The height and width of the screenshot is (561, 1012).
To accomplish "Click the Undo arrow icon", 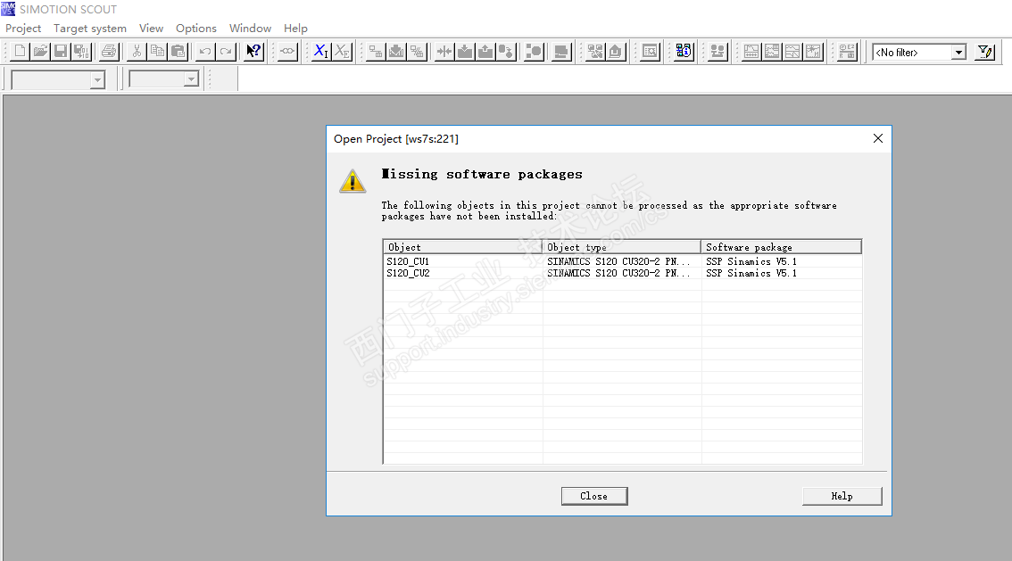I will point(205,52).
